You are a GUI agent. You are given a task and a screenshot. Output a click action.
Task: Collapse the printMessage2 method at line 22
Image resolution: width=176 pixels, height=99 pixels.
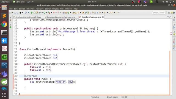pyautogui.click(x=18, y=29)
